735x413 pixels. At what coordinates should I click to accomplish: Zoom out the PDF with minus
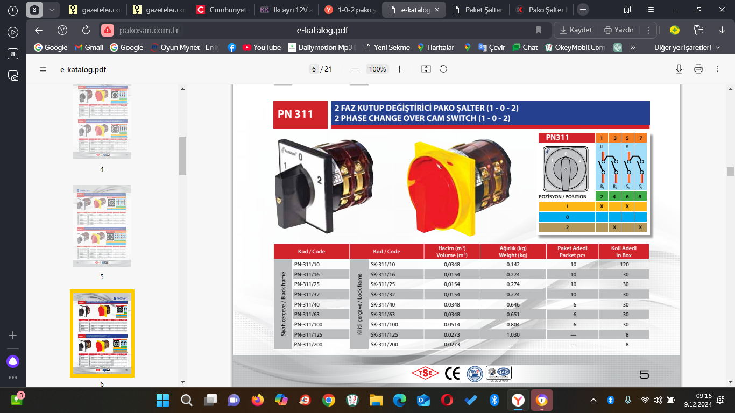(x=355, y=69)
